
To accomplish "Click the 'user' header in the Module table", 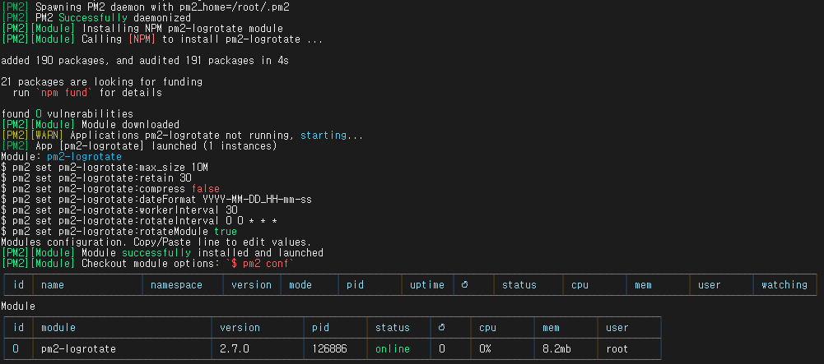I will tap(617, 328).
